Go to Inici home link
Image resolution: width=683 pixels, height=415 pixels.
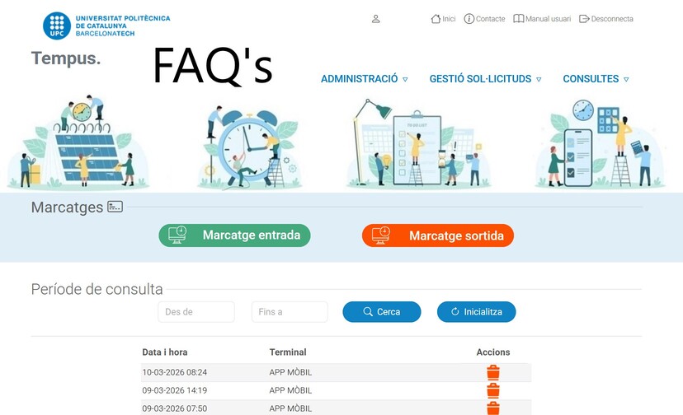click(x=443, y=19)
